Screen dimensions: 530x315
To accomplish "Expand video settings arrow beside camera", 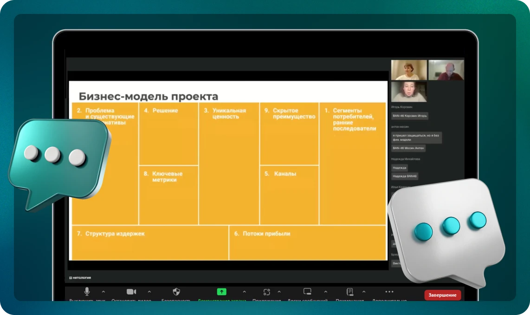I will (x=149, y=292).
